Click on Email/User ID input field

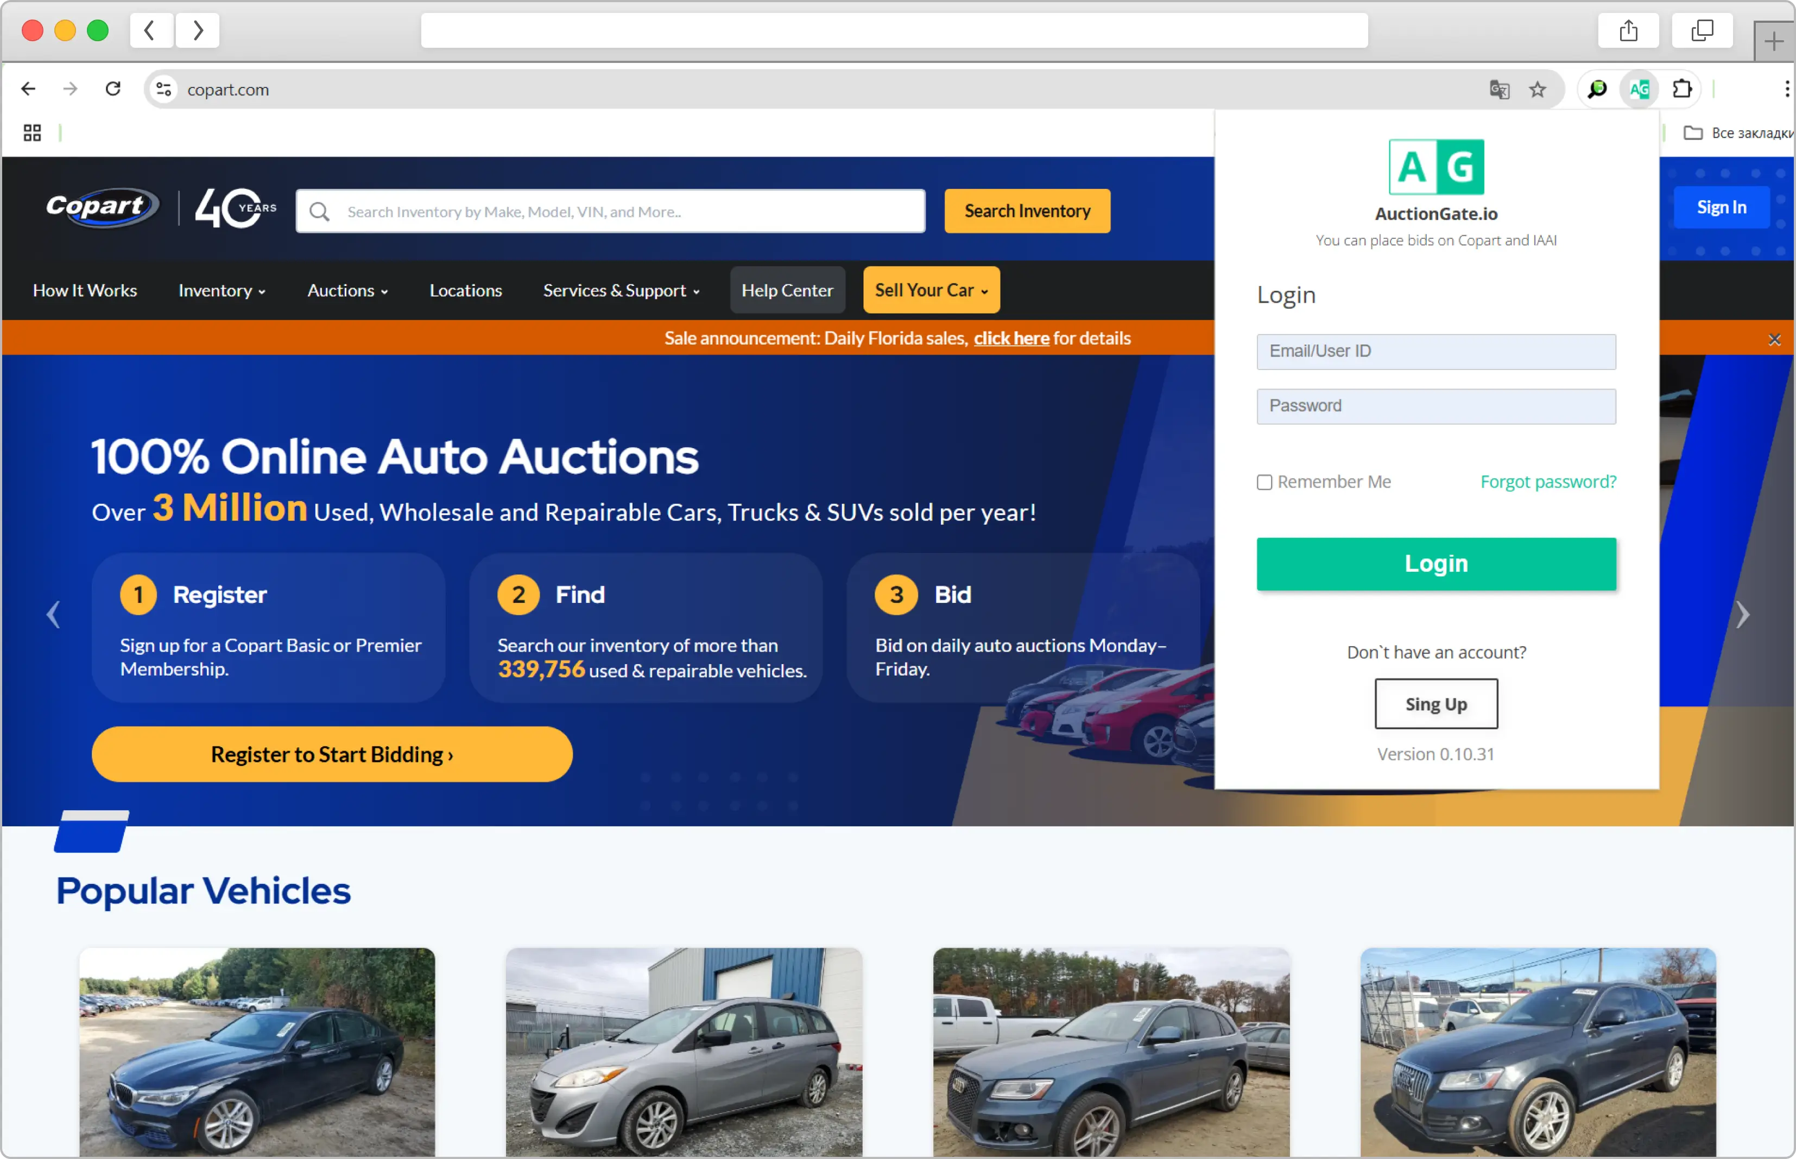[x=1436, y=351]
